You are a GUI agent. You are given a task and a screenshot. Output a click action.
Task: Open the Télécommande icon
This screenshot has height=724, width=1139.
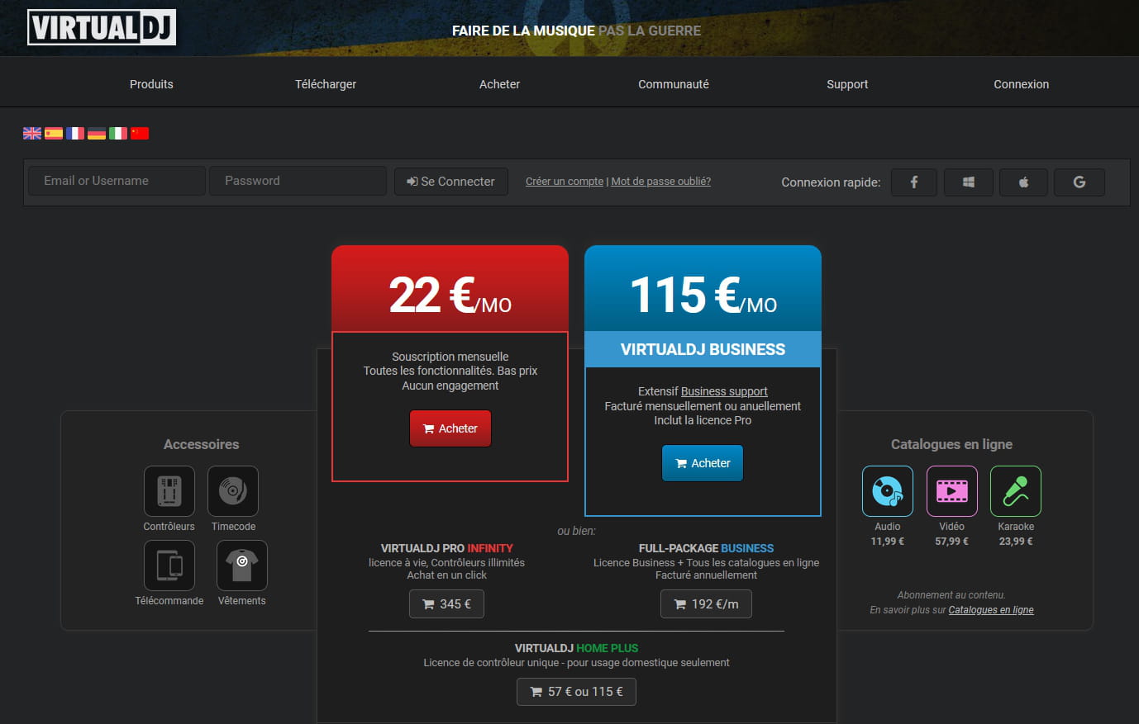coord(169,565)
